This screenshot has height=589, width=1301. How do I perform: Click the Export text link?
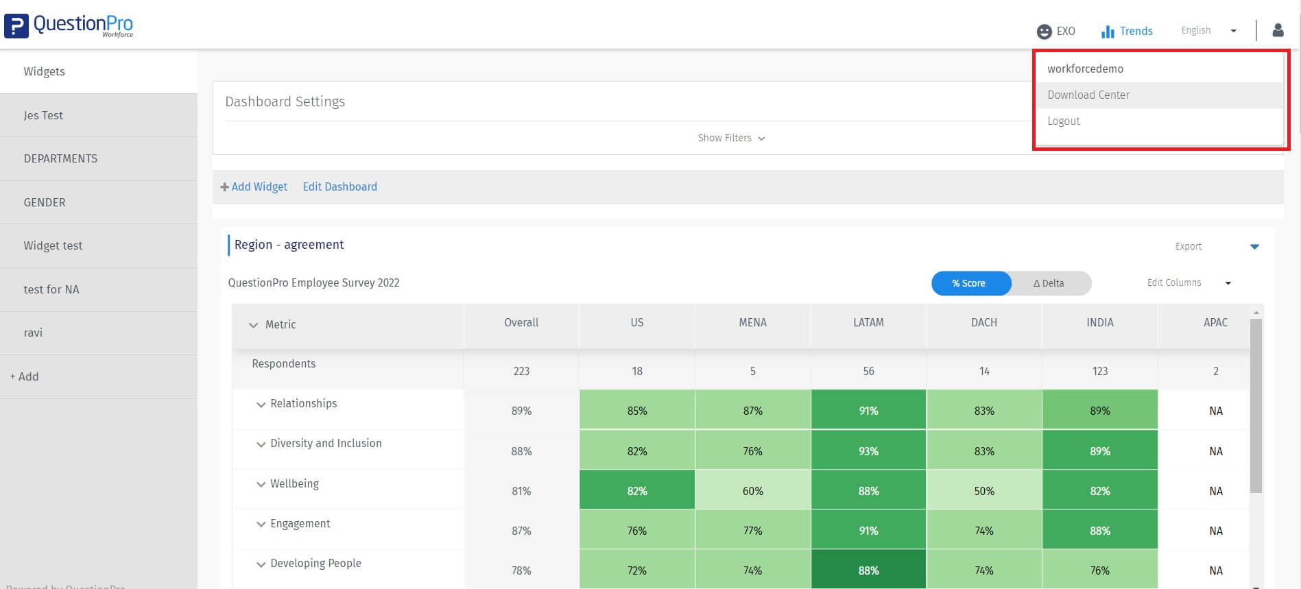1189,246
